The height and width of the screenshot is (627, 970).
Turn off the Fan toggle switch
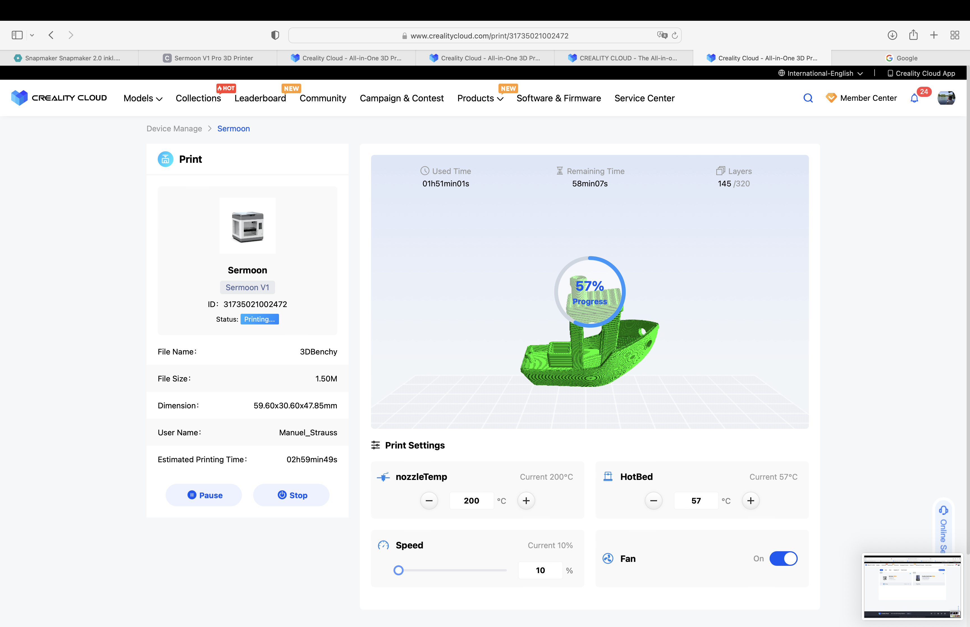(x=783, y=558)
